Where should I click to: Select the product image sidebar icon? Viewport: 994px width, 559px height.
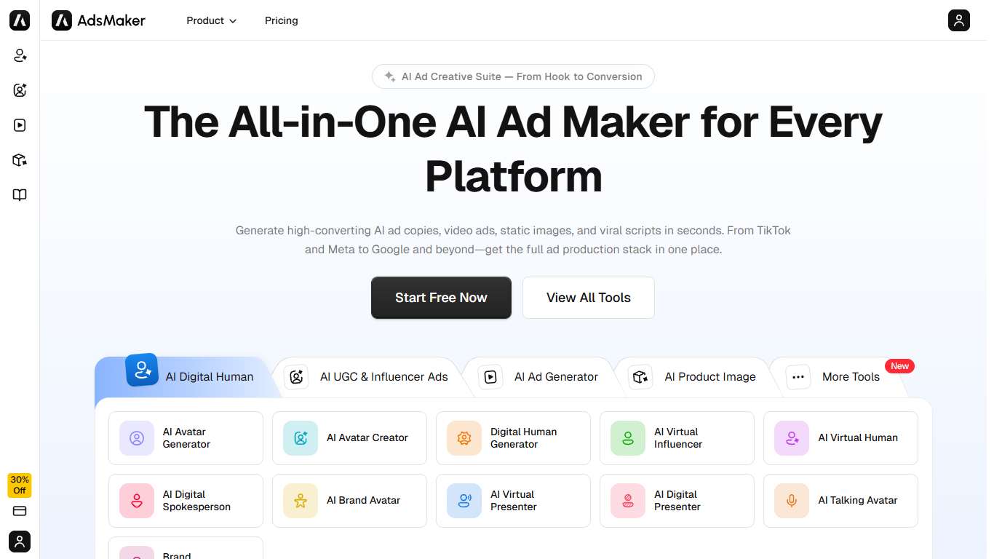(x=20, y=160)
